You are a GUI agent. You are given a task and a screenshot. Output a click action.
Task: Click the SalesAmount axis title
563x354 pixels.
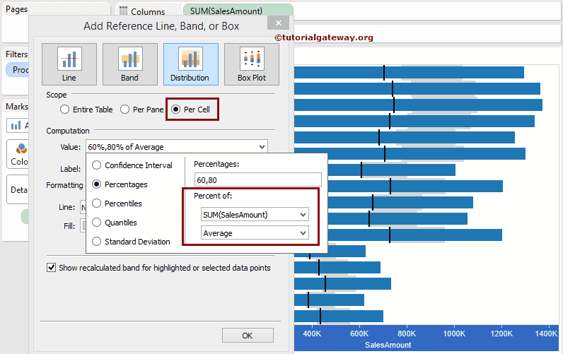pyautogui.click(x=388, y=345)
